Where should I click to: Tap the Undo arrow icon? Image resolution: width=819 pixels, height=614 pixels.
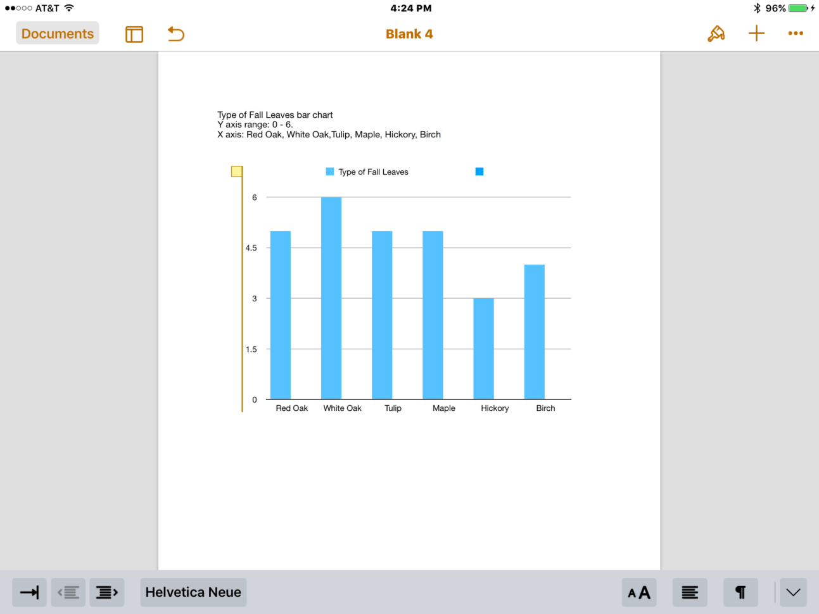(x=175, y=34)
